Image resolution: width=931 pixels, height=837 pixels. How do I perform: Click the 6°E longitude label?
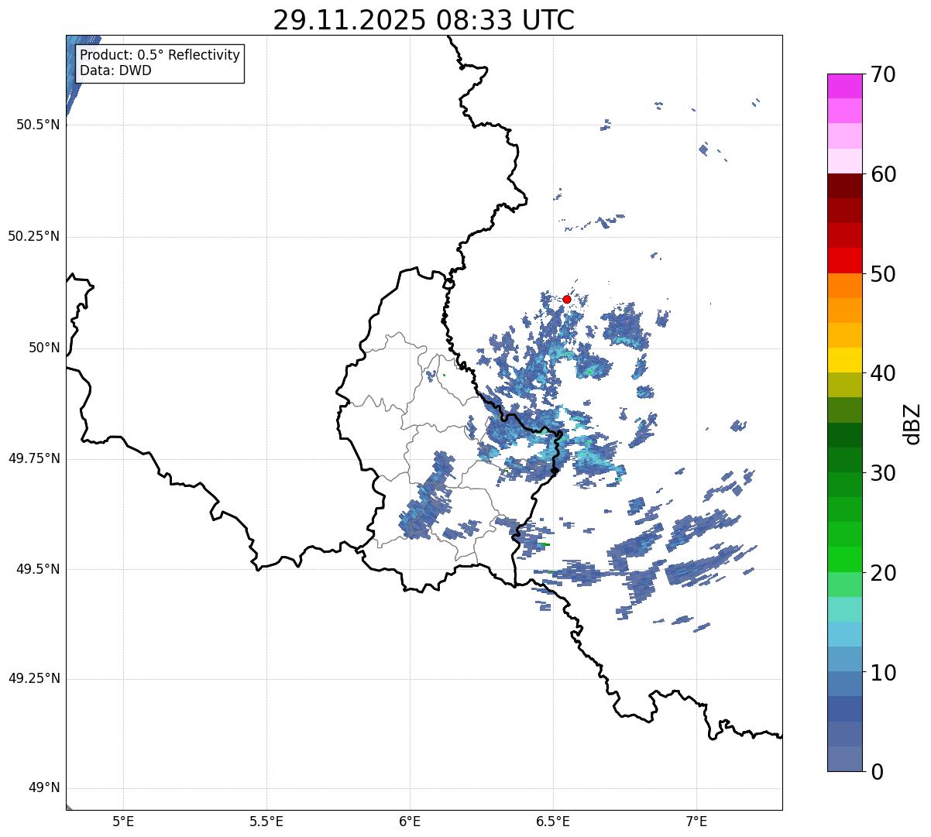(410, 822)
